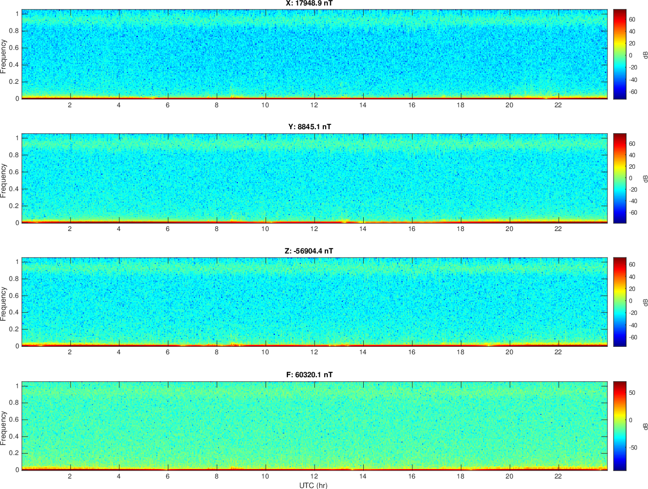Click the "-50" tick on the F colorbar
The height and width of the screenshot is (489, 648).
coord(633,448)
